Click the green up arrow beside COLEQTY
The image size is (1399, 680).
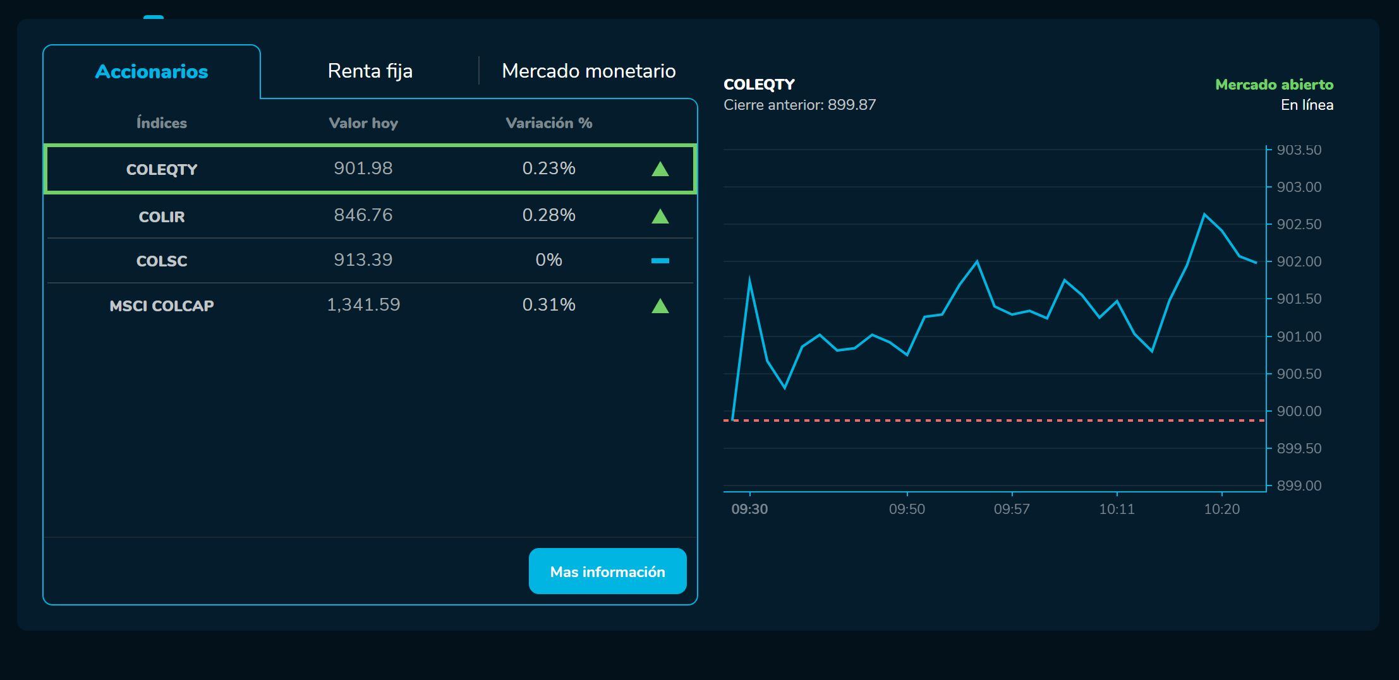[x=660, y=169]
